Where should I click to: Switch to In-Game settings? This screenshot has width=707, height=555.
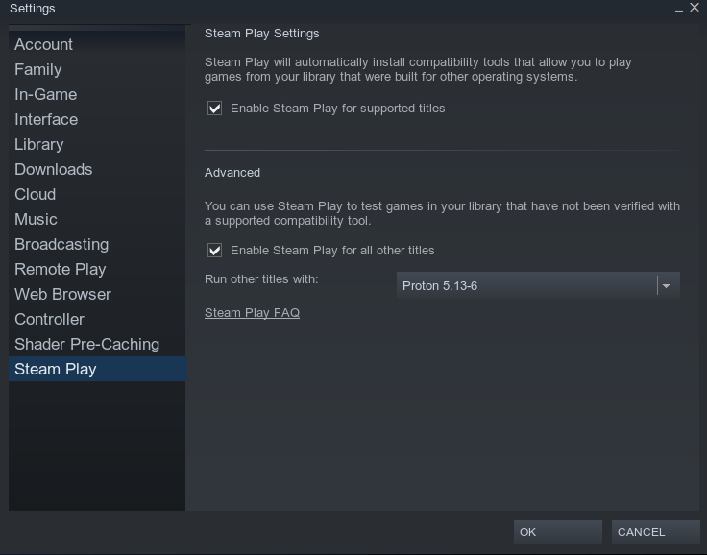pos(45,94)
